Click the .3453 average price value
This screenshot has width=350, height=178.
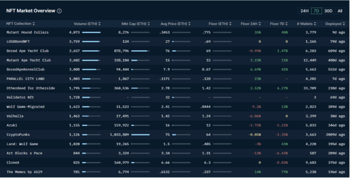pyautogui.click(x=164, y=32)
